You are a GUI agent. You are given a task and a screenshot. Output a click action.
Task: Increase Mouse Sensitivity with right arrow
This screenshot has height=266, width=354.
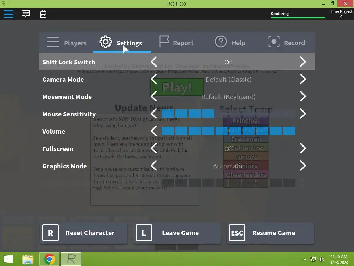303,114
